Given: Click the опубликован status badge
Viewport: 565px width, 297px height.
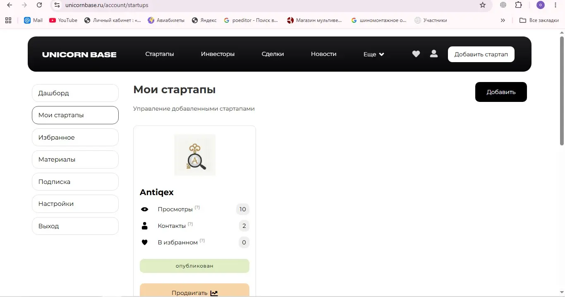Looking at the screenshot, I should (x=194, y=266).
